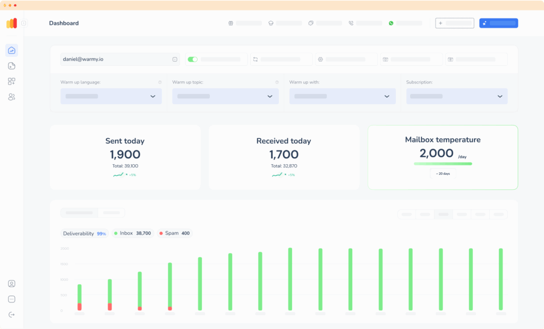
Task: Open the profile icon in the sidebar
Action: (x=12, y=283)
